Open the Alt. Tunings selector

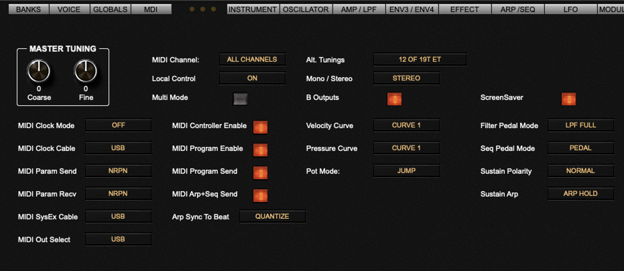[x=420, y=60]
